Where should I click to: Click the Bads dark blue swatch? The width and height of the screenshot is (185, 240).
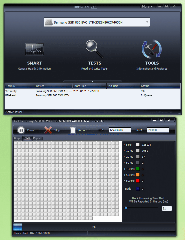[x=138, y=189]
